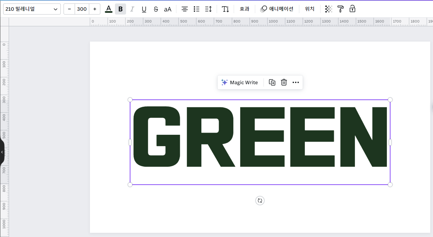The width and height of the screenshot is (433, 237).
Task: Open the font dropdown showing 210 밀레니얼
Action: 32,9
